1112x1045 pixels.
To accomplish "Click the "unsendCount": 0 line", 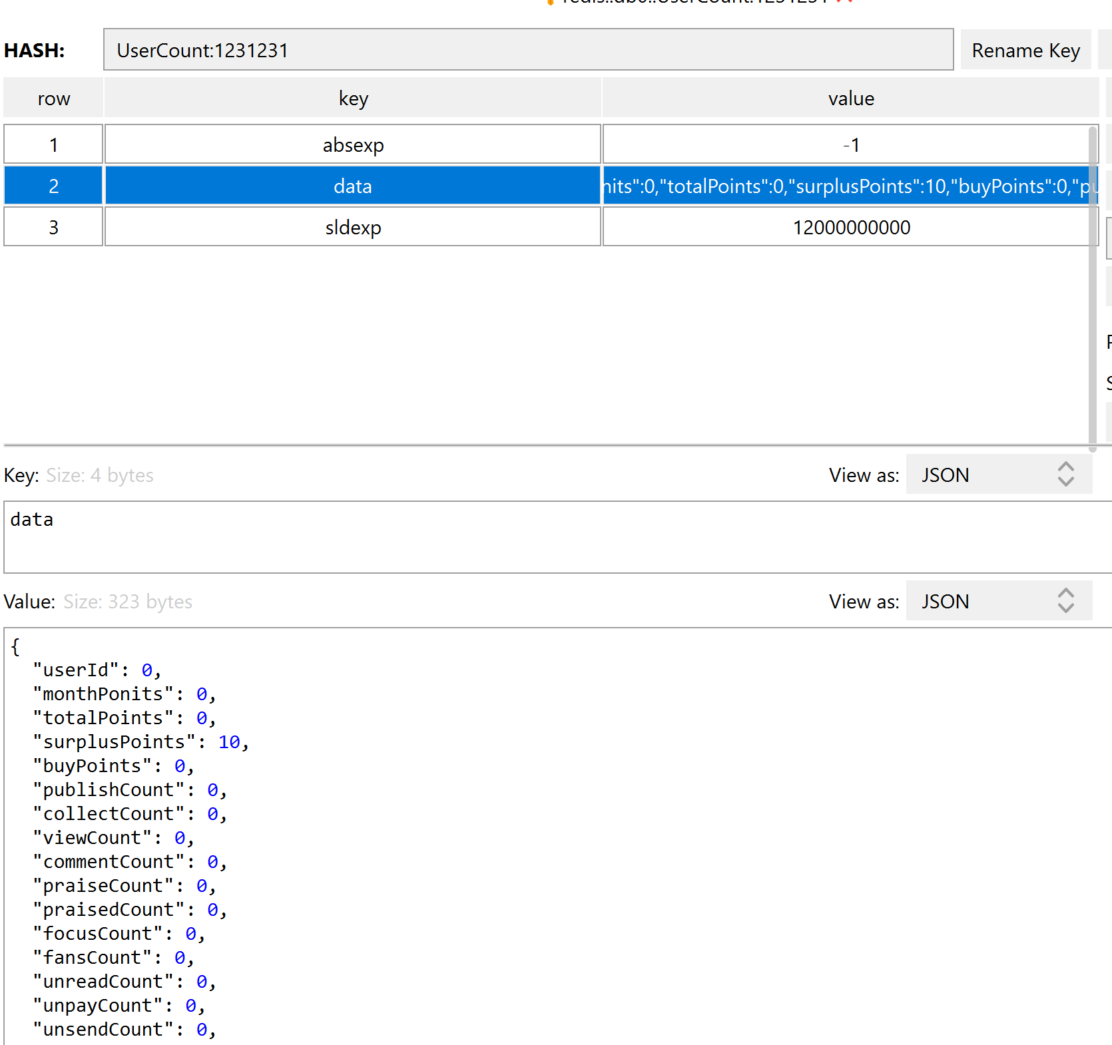I will tap(125, 1030).
